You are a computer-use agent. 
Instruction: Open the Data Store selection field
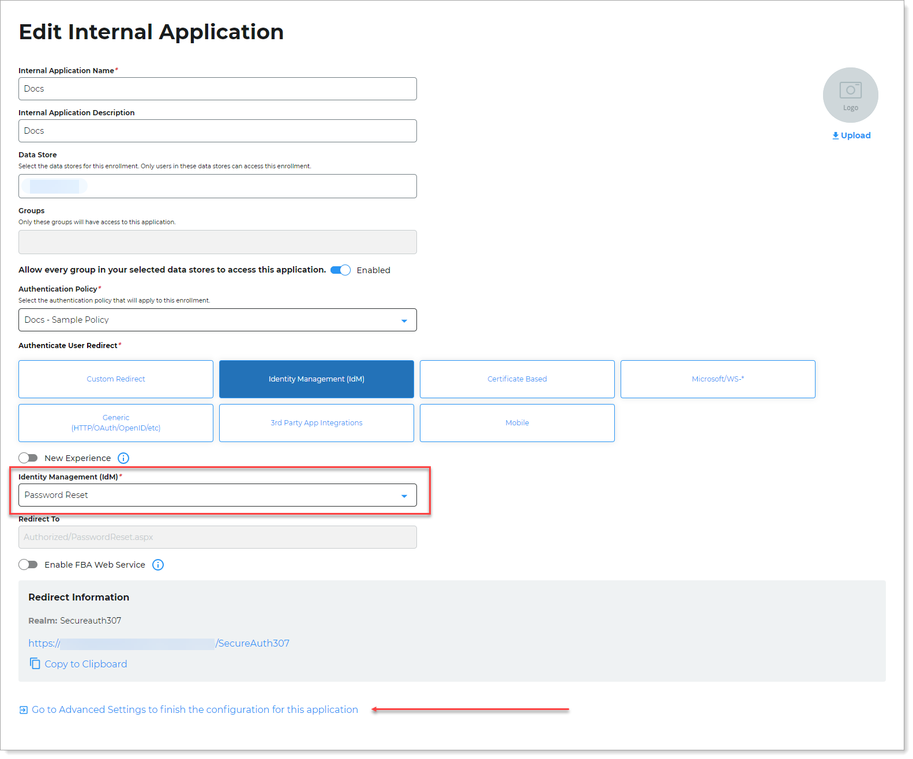(x=217, y=186)
